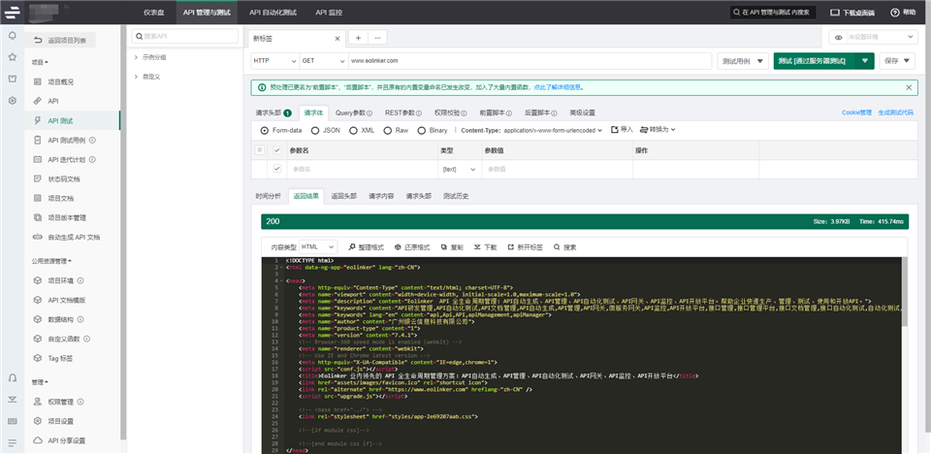Toggle the header checkbox beside 参数名
The width and height of the screenshot is (931, 454).
pos(276,150)
